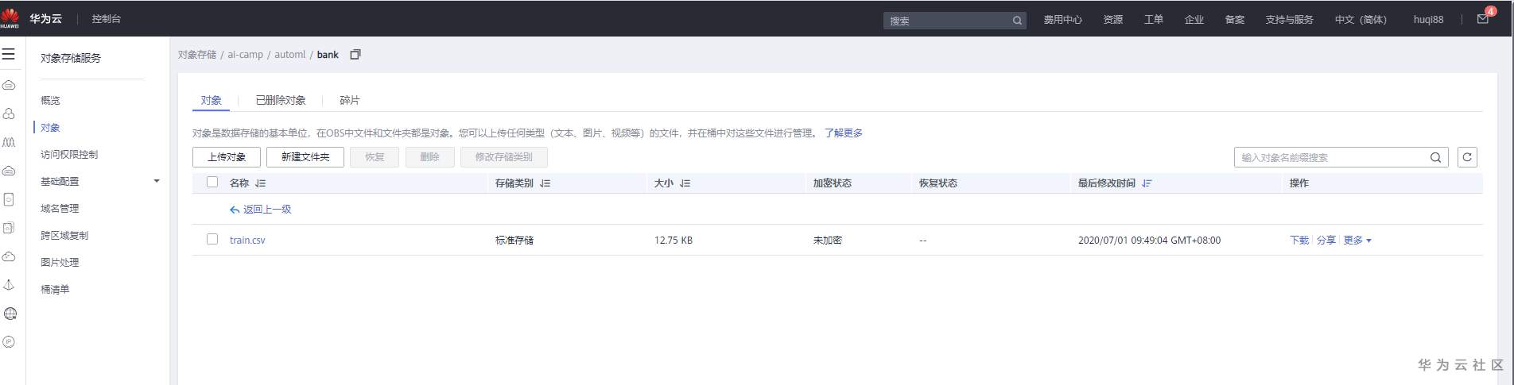Click 分享 for train.csv
1514x385 pixels.
coord(1326,240)
